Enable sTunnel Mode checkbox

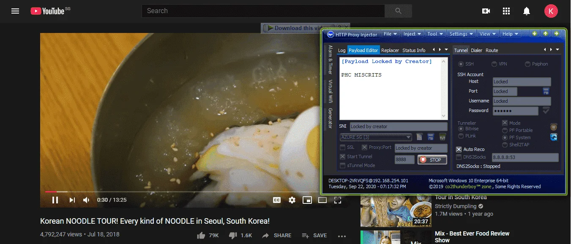tap(343, 165)
